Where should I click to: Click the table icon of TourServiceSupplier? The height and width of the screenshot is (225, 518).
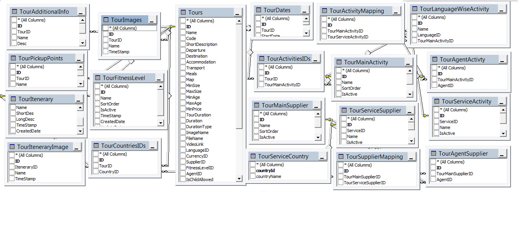pyautogui.click(x=344, y=111)
